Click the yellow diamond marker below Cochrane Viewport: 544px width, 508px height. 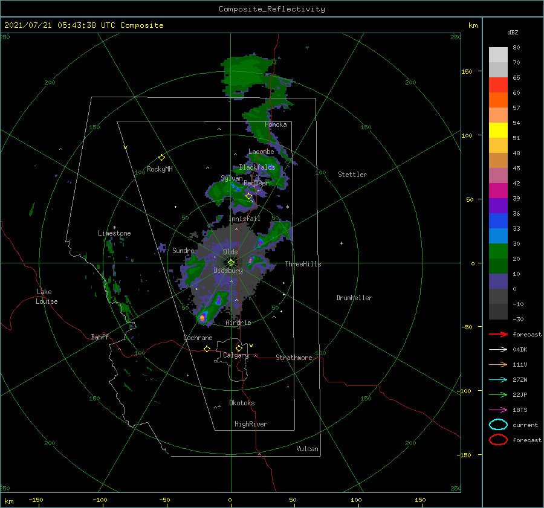[x=207, y=349]
